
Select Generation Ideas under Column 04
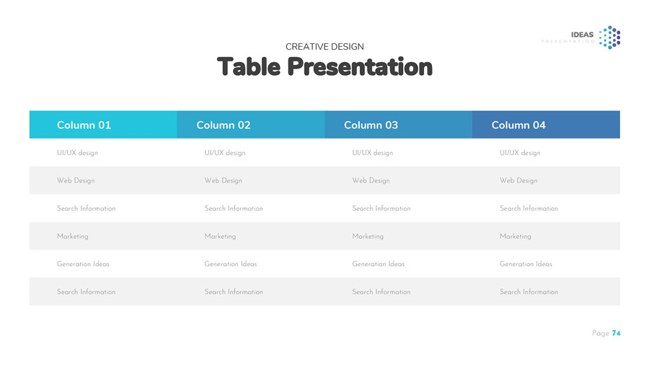coord(526,264)
